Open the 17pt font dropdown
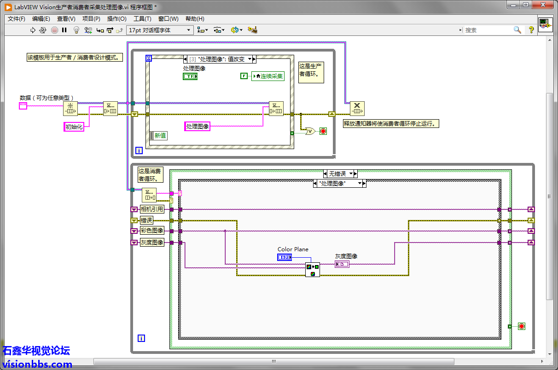 [159, 30]
